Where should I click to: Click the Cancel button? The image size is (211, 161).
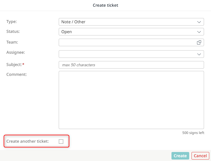tap(200, 156)
